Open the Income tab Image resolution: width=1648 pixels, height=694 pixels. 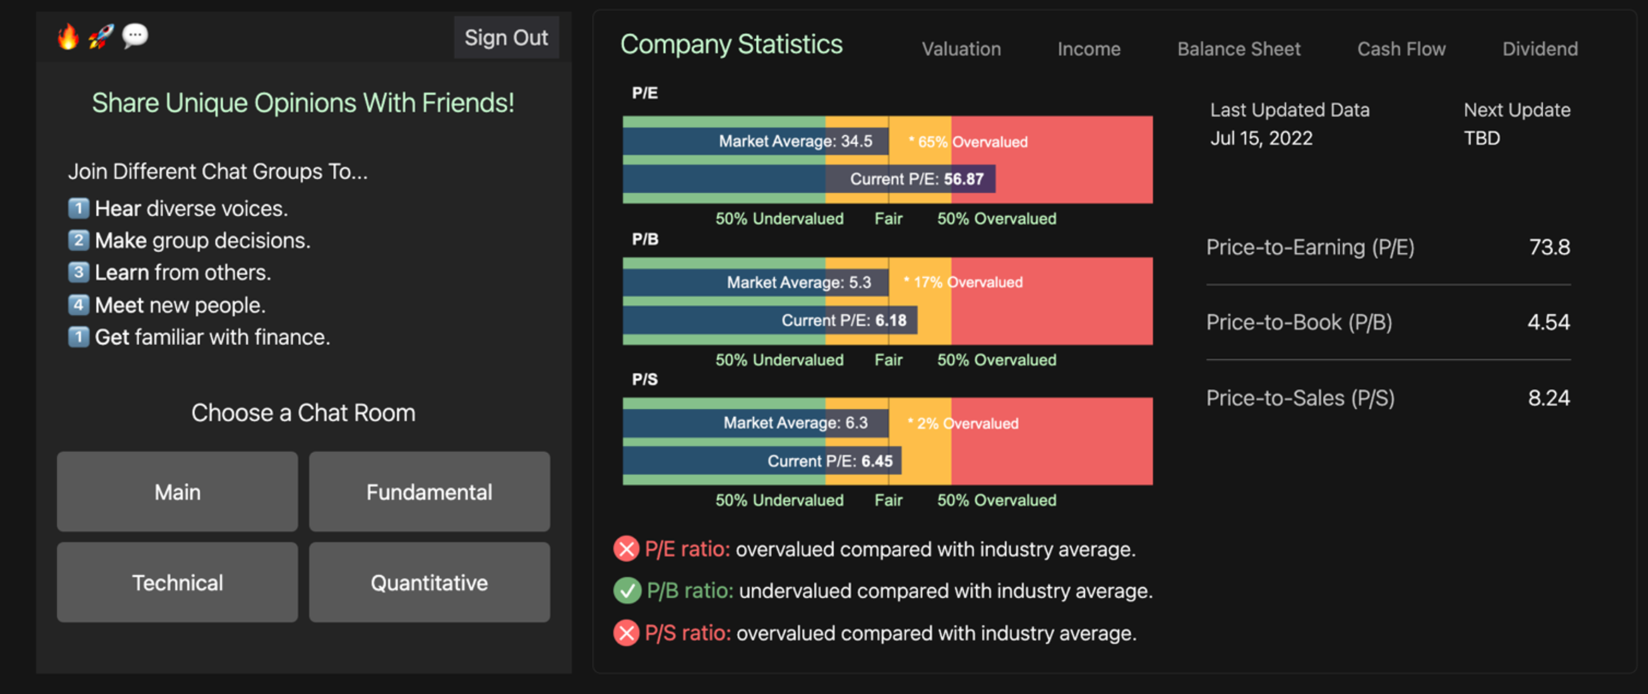(x=1089, y=49)
